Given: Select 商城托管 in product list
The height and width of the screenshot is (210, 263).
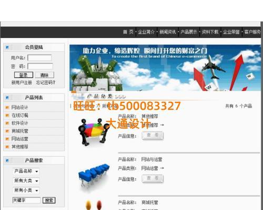Looking at the screenshot, I should 19,131.
